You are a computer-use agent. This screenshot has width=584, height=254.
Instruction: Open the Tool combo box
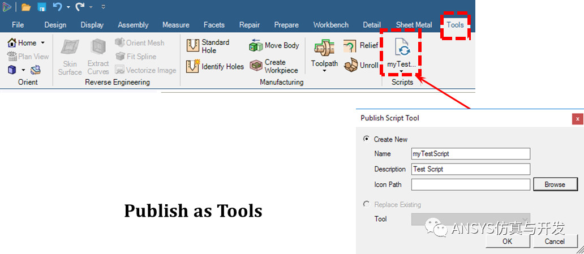point(471,219)
